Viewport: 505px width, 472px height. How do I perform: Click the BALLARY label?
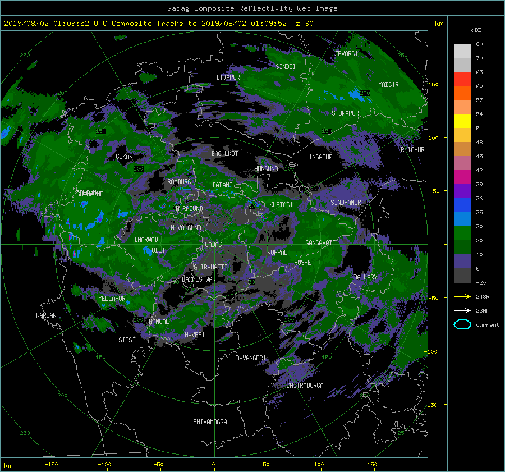pyautogui.click(x=365, y=277)
